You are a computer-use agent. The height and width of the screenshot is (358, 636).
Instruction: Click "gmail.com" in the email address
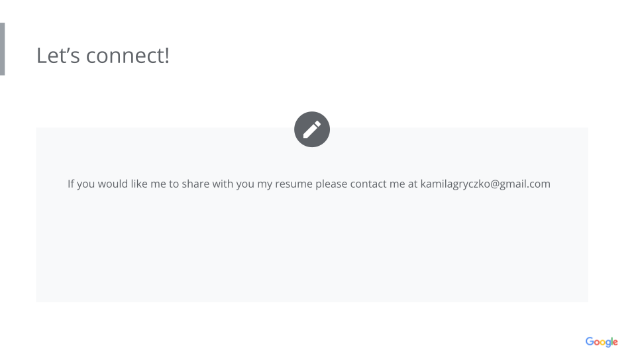[528, 184]
